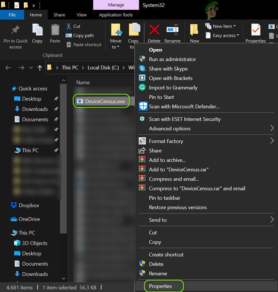Open the File tab

(12, 15)
